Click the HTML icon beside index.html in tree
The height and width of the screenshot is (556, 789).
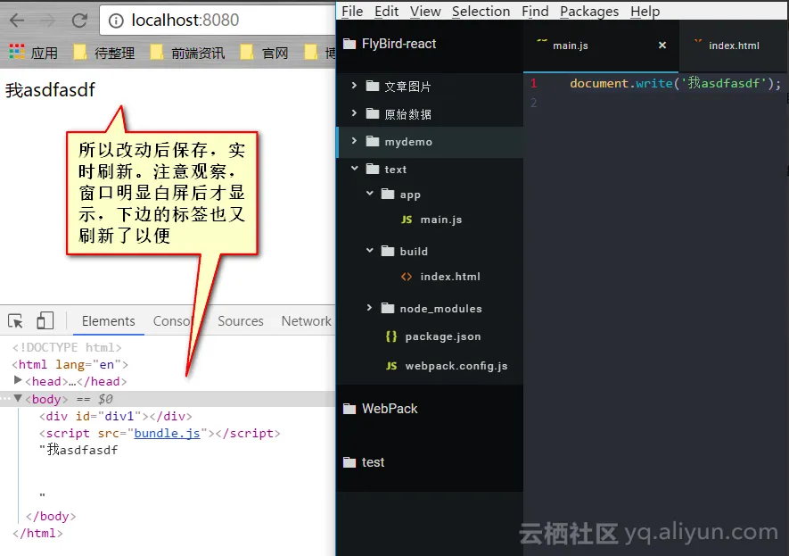406,277
